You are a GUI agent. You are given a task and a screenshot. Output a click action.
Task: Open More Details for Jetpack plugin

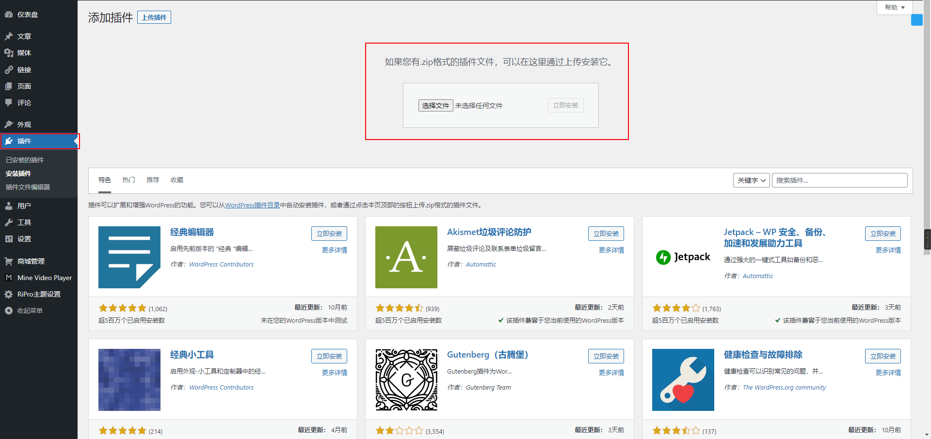coord(888,250)
